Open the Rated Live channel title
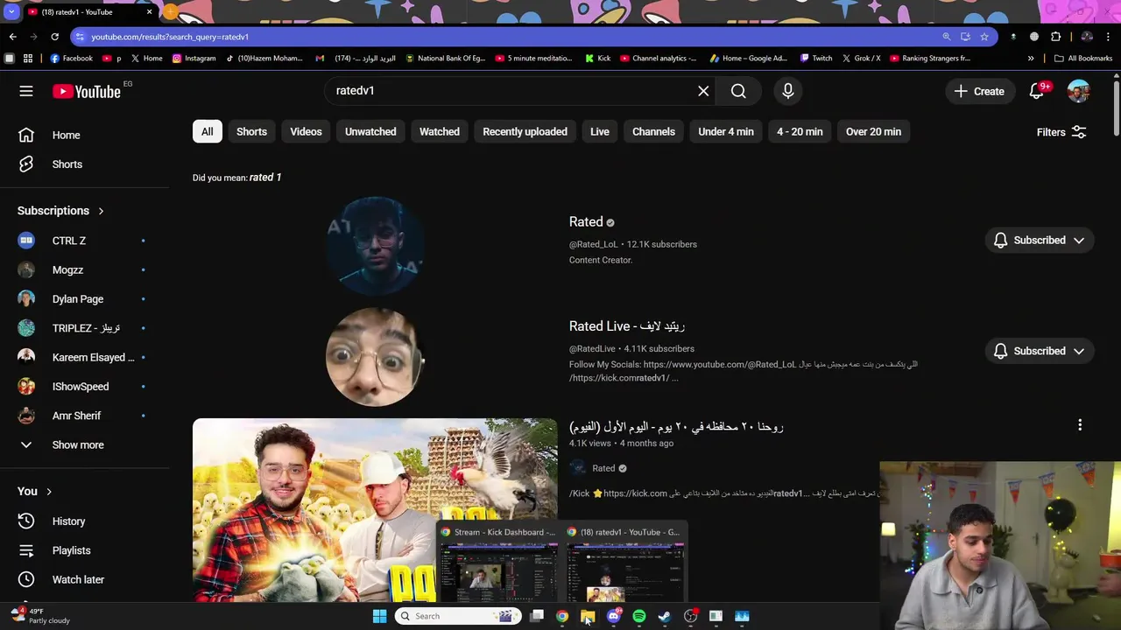The width and height of the screenshot is (1121, 630). 627,326
